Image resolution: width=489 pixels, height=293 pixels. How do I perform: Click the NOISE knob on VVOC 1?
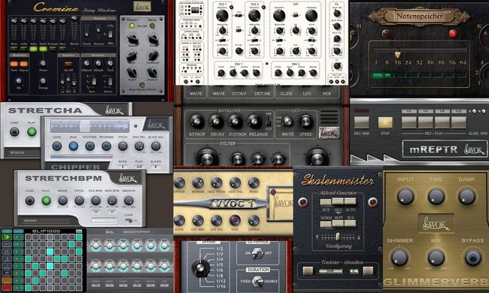(254, 183)
